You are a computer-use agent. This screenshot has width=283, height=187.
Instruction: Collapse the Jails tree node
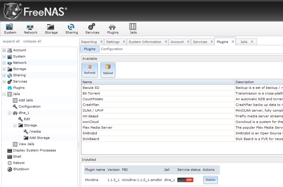[4, 94]
